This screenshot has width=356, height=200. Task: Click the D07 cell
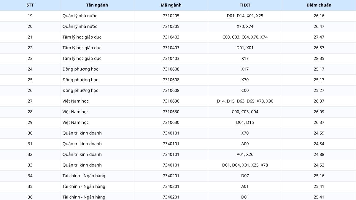click(x=245, y=176)
